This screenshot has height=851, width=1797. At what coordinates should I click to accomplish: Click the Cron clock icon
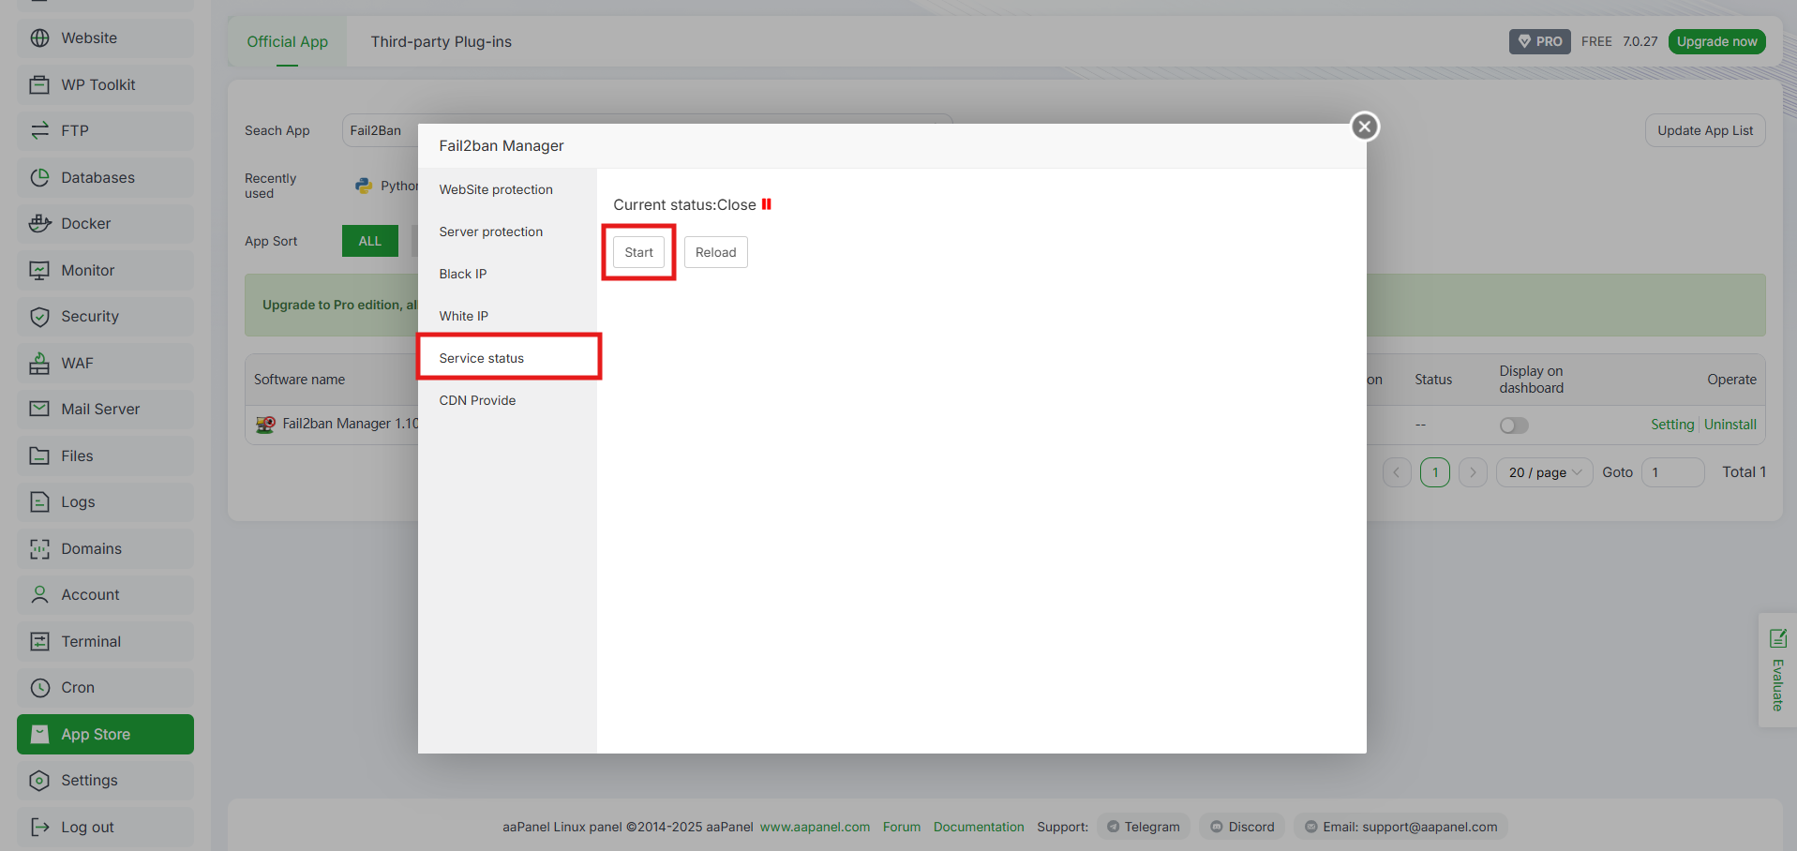coord(39,688)
